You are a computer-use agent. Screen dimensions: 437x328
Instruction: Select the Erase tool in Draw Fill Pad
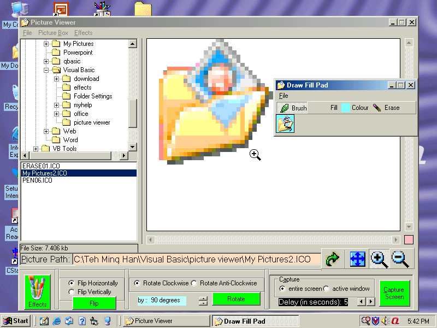[386, 108]
